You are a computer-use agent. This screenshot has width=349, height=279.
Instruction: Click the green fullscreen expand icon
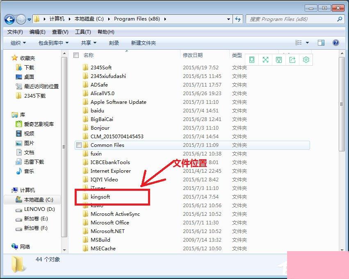coord(265,59)
